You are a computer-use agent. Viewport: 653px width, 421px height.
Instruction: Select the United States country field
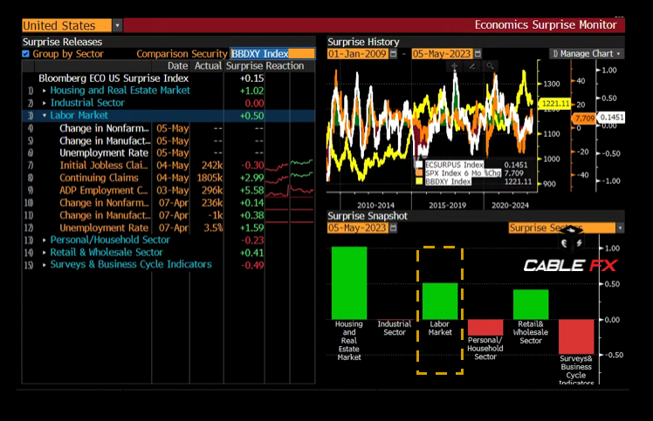click(66, 25)
